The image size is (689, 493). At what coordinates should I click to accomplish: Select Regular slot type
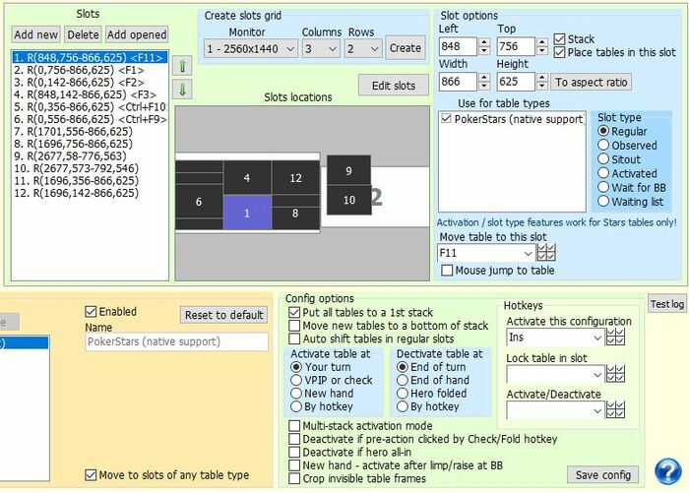603,131
